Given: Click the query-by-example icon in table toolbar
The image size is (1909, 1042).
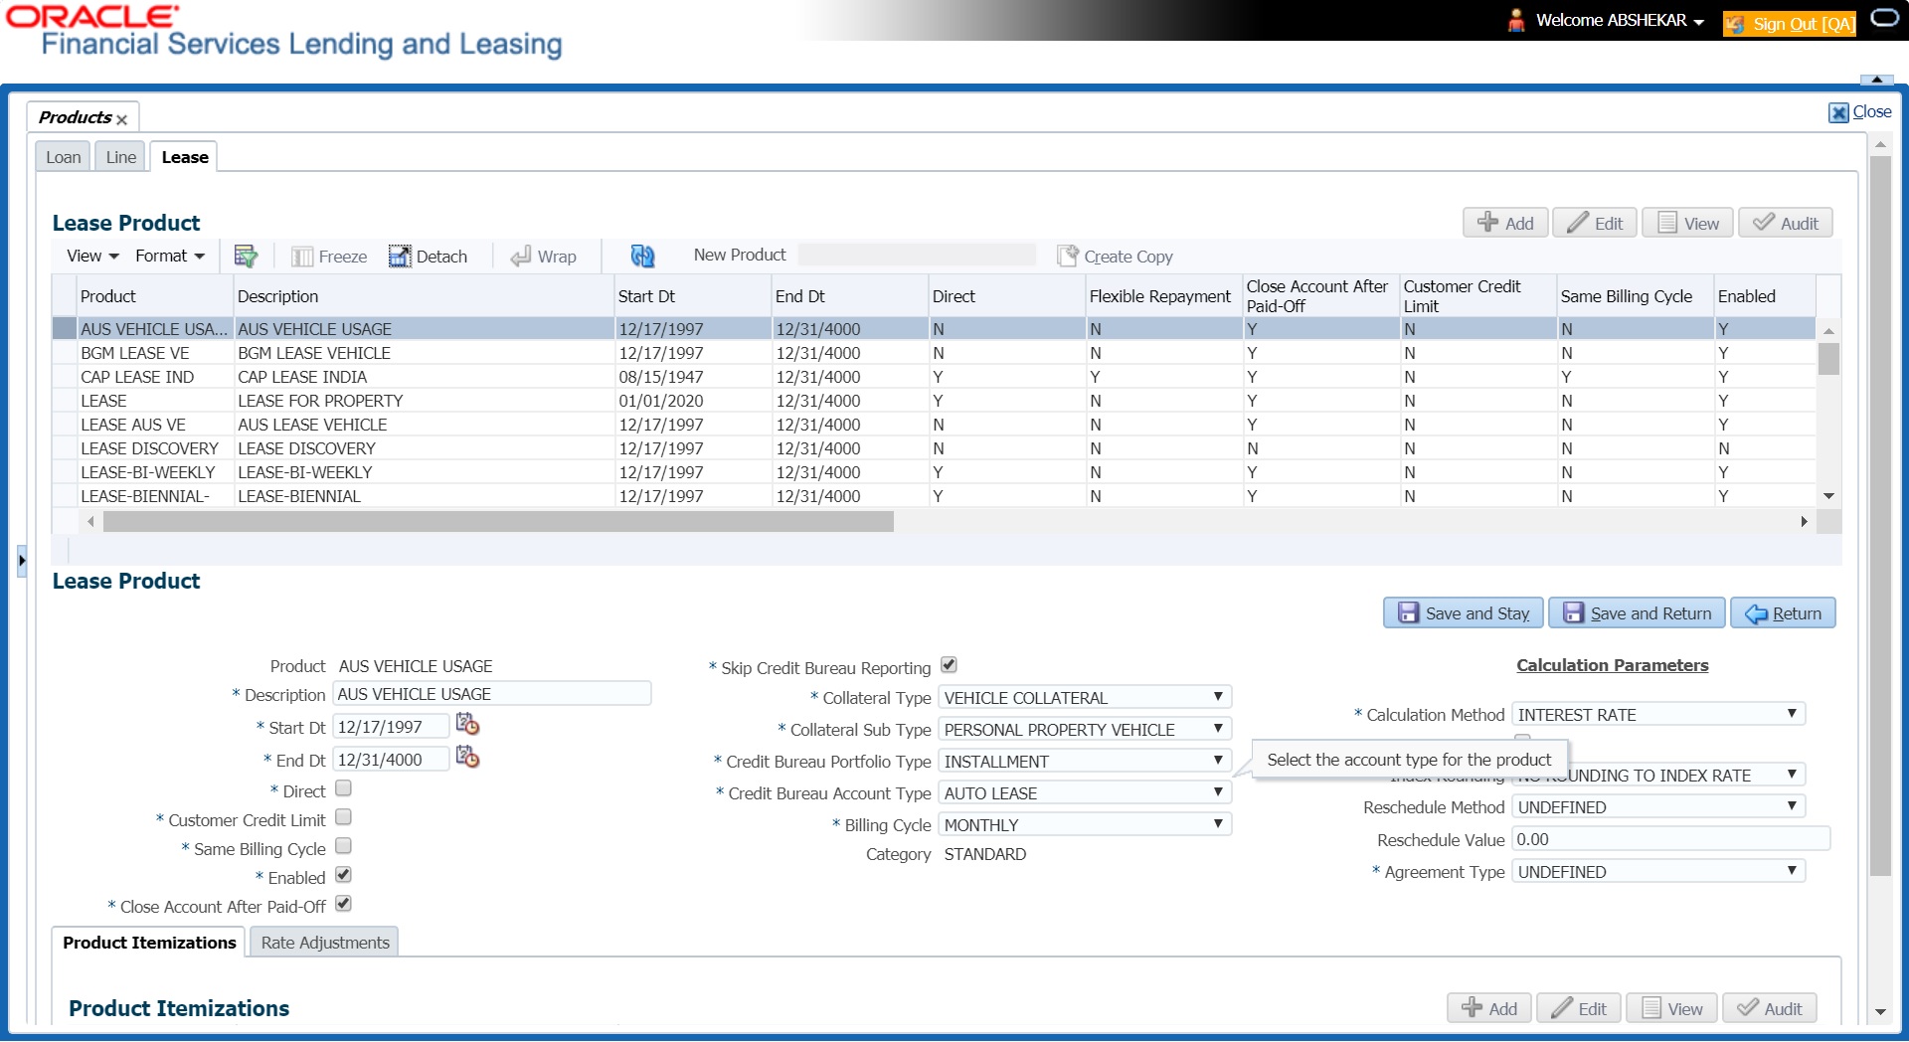Looking at the screenshot, I should tap(246, 257).
